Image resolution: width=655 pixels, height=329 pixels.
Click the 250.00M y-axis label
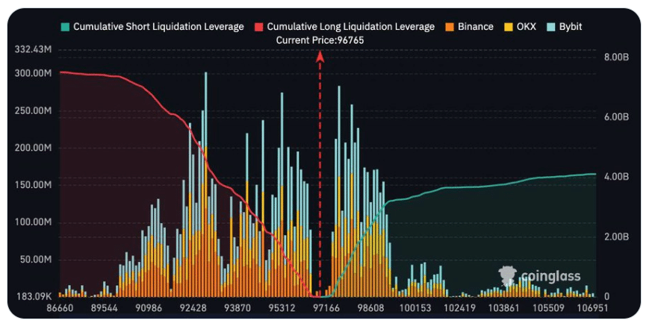(34, 111)
